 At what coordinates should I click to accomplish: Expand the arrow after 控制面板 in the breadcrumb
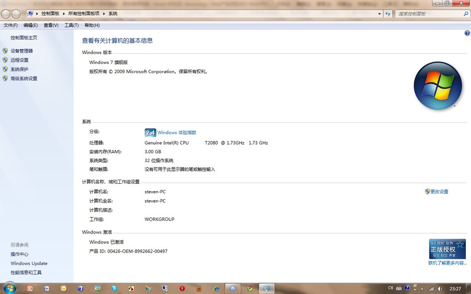[x=64, y=14]
